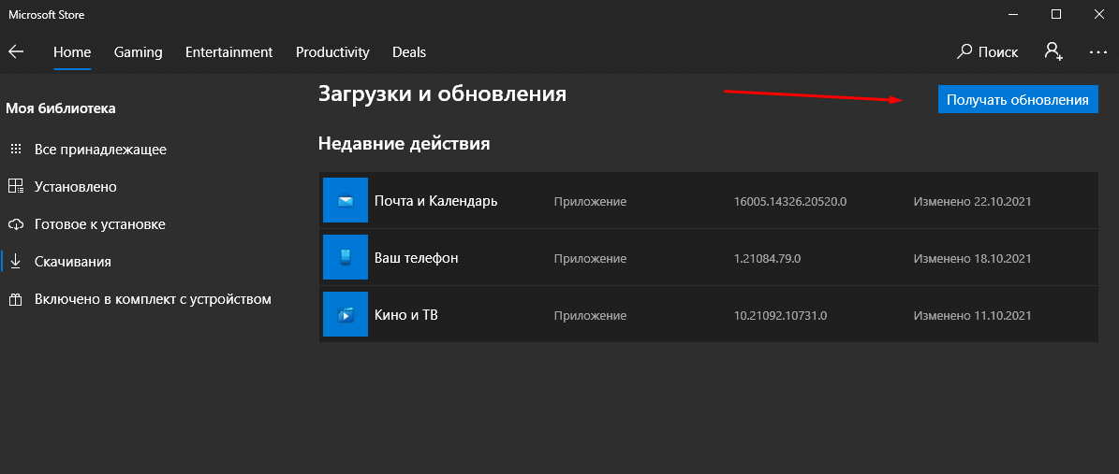Open the Entertainment tab
This screenshot has width=1119, height=474.
[228, 52]
